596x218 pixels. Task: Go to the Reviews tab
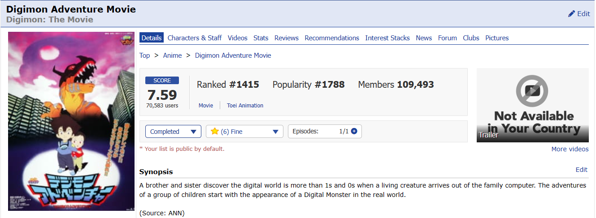pos(287,38)
